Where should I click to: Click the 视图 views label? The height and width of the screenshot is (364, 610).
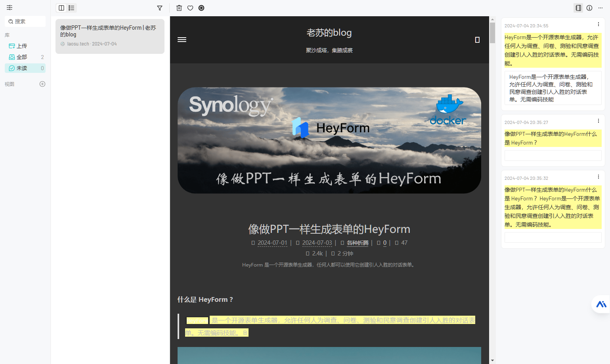[x=10, y=84]
